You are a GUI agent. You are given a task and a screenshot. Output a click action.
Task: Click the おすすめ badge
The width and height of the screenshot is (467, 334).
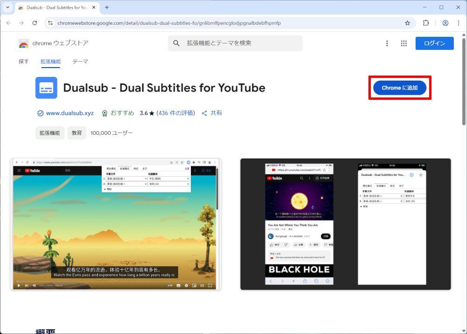(118, 113)
